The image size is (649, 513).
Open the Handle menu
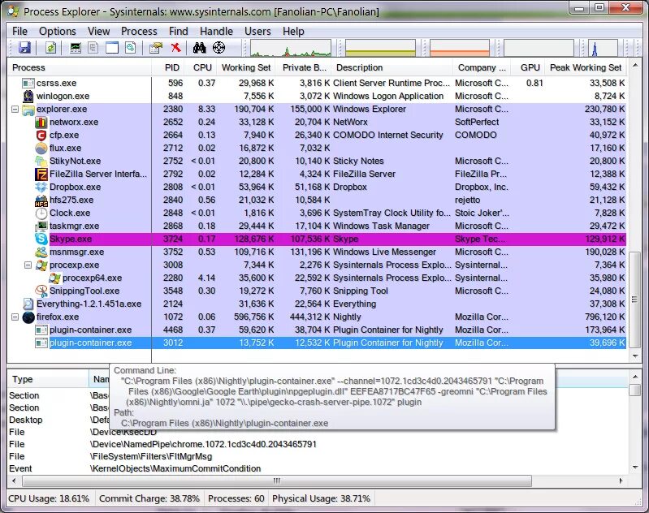[x=216, y=31]
